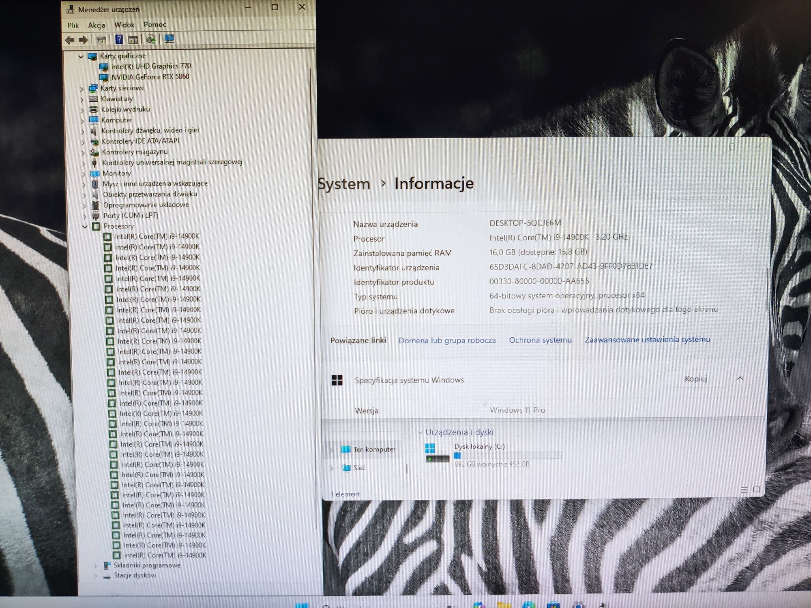The height and width of the screenshot is (608, 811).
Task: Open the Pomoc menu
Action: click(155, 24)
